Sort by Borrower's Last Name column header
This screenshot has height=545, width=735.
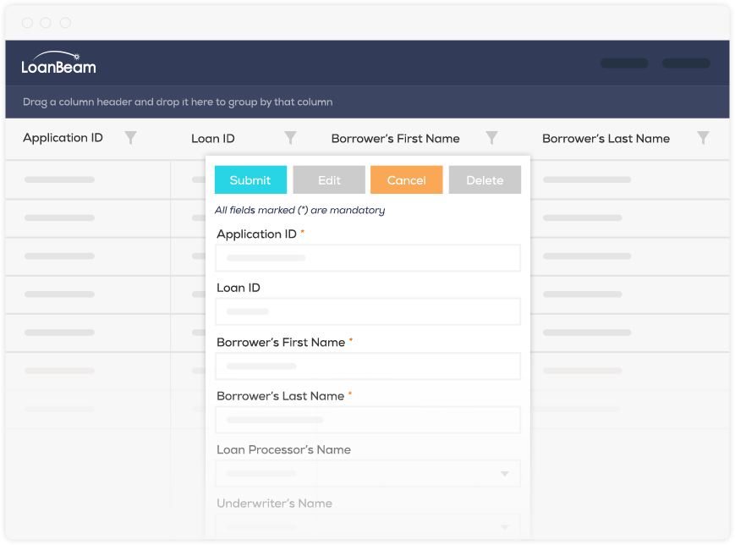(606, 139)
